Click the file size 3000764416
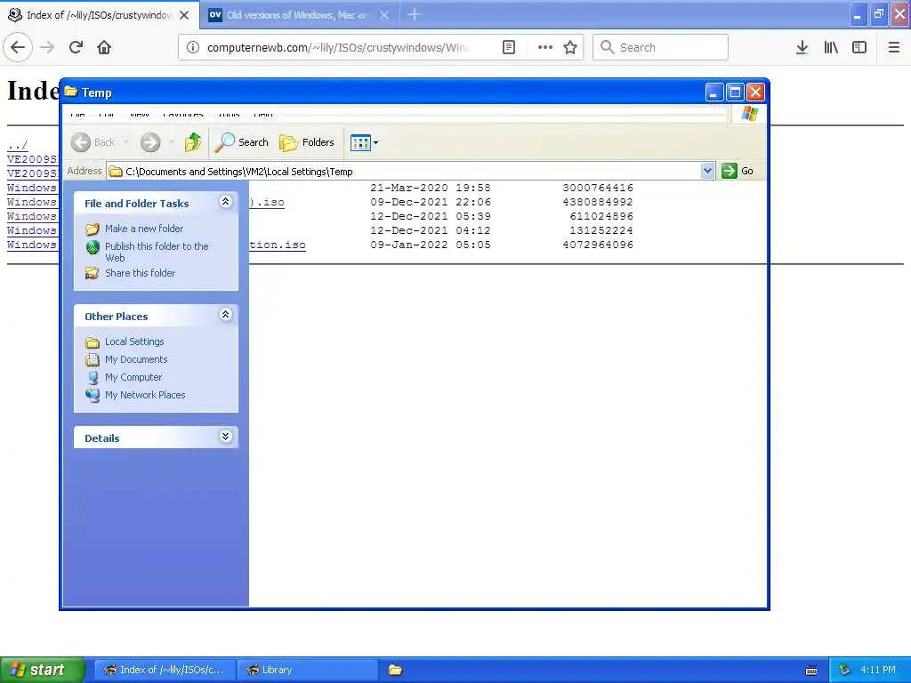Screen dimensions: 911x683 coord(598,188)
